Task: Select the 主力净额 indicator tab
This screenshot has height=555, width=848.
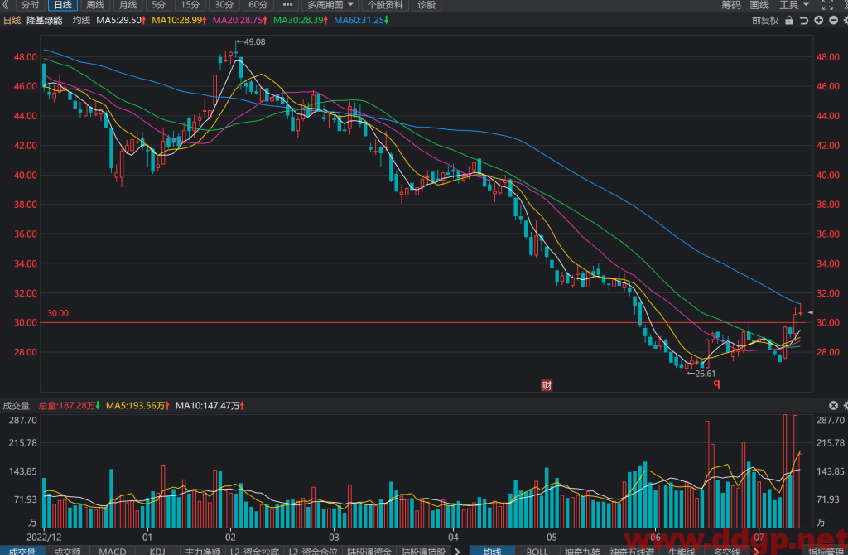Action: [x=203, y=551]
